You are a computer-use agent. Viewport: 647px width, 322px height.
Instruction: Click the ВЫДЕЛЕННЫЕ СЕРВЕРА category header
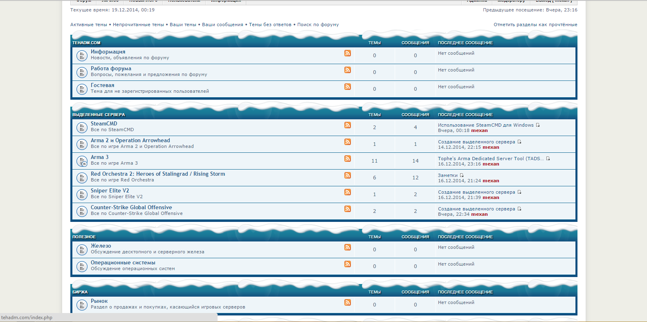click(99, 115)
